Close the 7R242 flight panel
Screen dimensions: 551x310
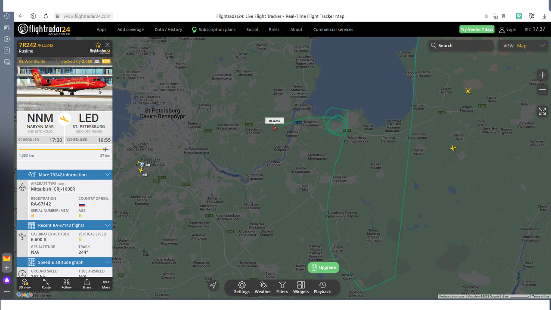pos(108,45)
